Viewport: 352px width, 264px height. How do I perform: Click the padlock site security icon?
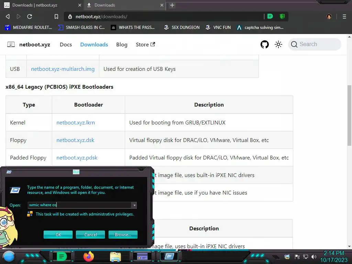[70, 16]
